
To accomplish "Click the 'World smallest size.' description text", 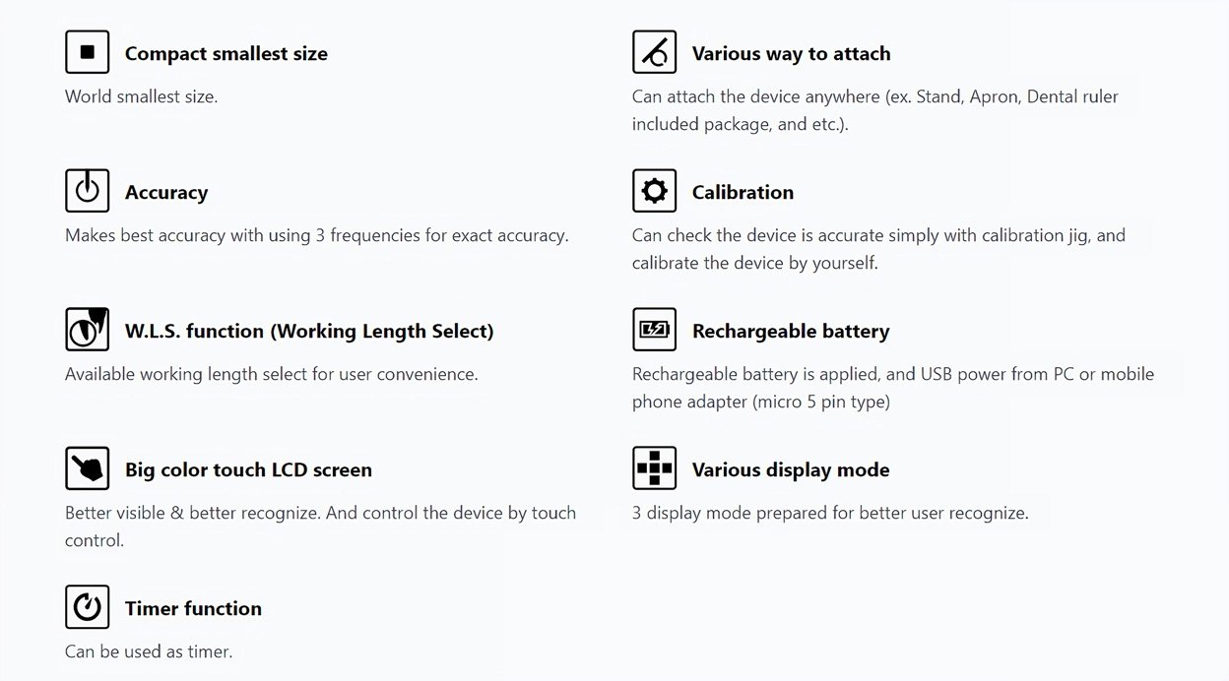I will [x=141, y=96].
